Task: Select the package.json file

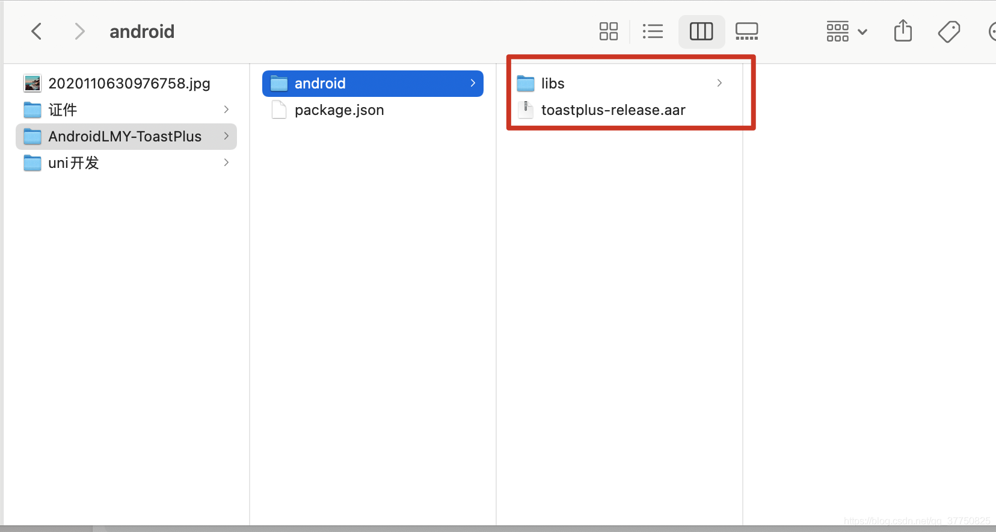Action: [373, 110]
